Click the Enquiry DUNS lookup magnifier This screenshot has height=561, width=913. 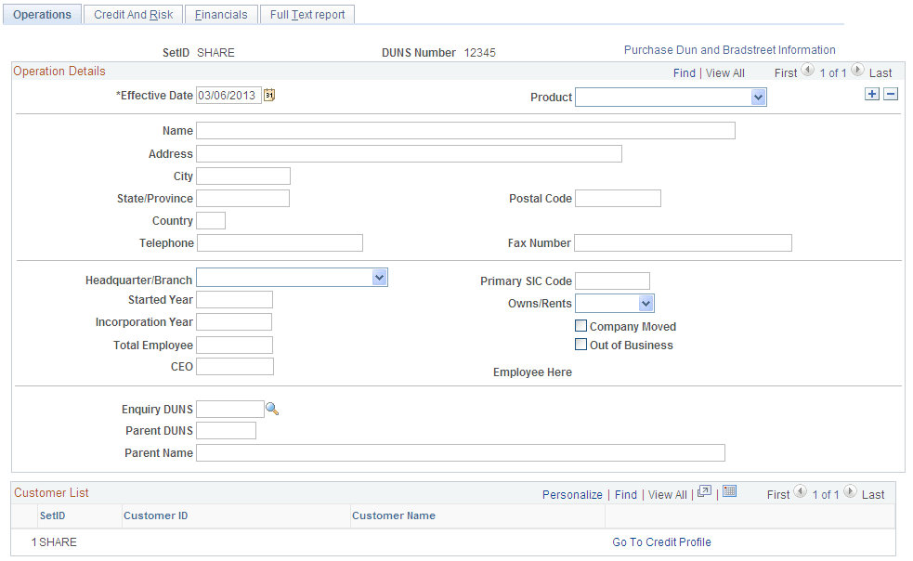point(272,409)
